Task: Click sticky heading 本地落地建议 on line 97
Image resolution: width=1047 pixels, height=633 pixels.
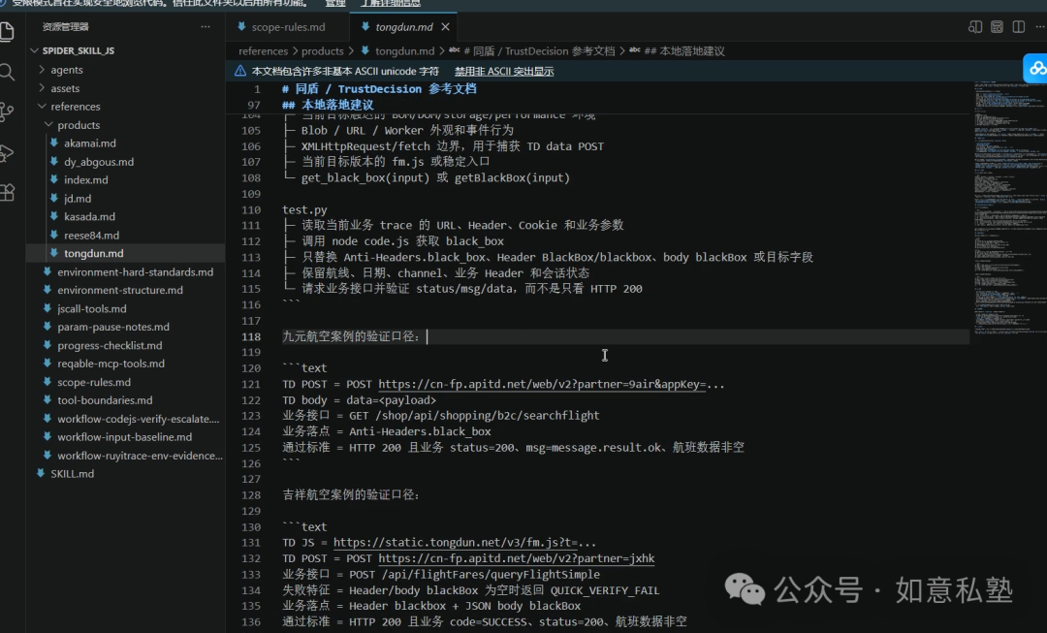Action: point(337,105)
